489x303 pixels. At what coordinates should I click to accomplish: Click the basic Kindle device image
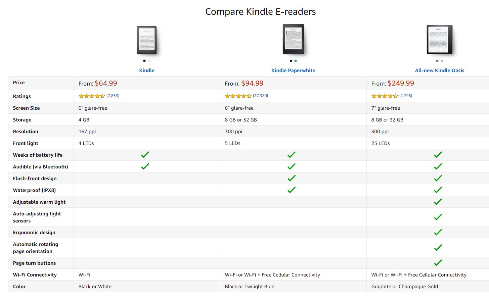point(147,40)
